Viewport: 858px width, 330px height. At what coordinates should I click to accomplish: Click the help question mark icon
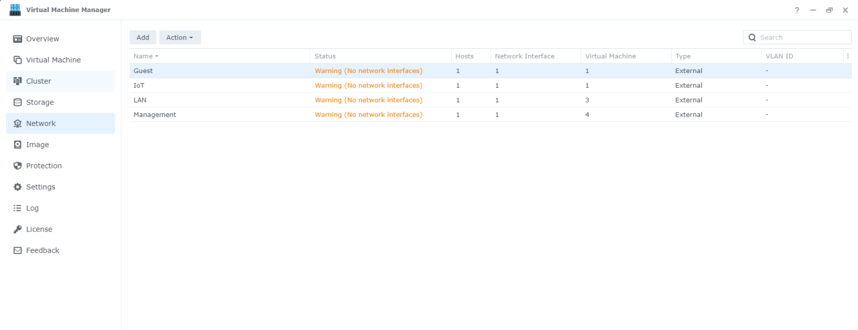coord(797,10)
